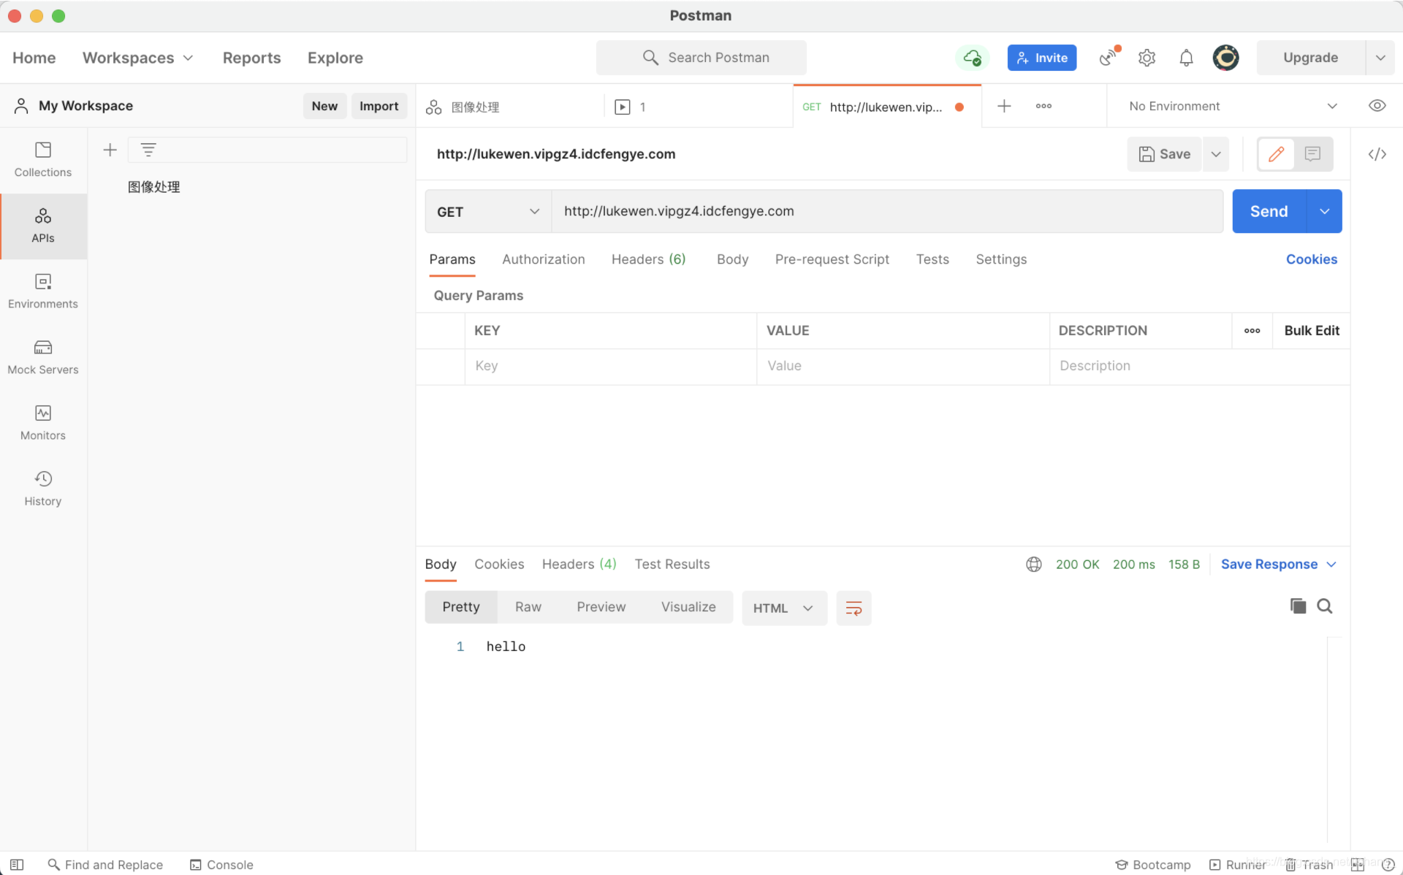Open the code snippet panel icon
The width and height of the screenshot is (1403, 875).
tap(1377, 154)
